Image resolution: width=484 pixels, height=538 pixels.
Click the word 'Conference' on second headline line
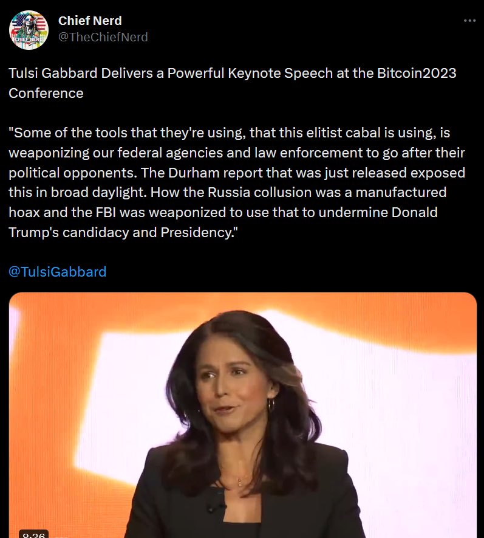(x=46, y=94)
